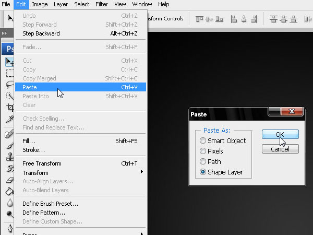Click the Distribute Vertical Centers icon
This screenshot has height=235, width=313.
(283, 19)
